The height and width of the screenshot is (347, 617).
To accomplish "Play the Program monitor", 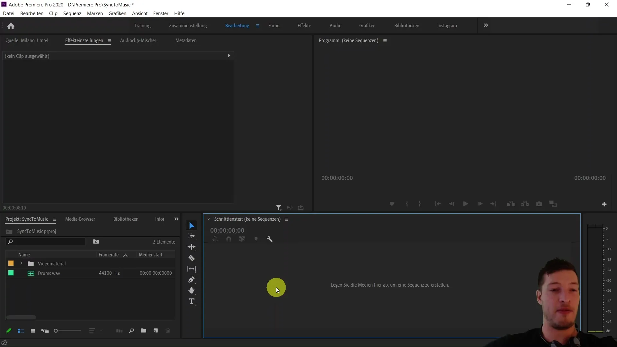I will [465, 204].
